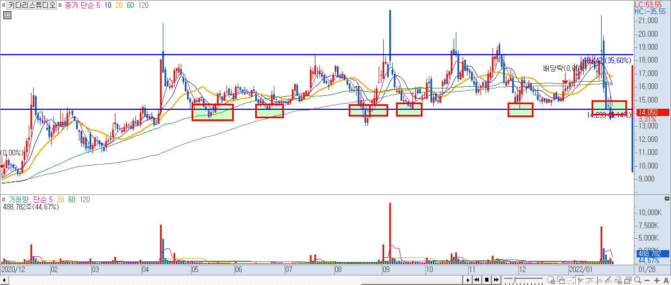The height and width of the screenshot is (285, 671).
Task: Click the window-with-grid icon in bottom toolbar
Action: (x=551, y=280)
